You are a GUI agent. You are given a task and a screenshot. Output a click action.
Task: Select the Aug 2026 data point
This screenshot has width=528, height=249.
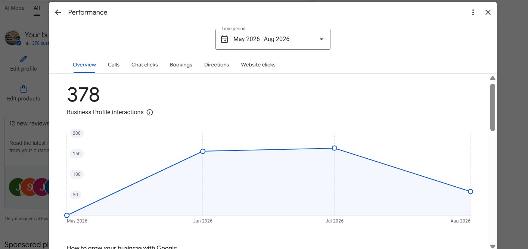pos(470,192)
